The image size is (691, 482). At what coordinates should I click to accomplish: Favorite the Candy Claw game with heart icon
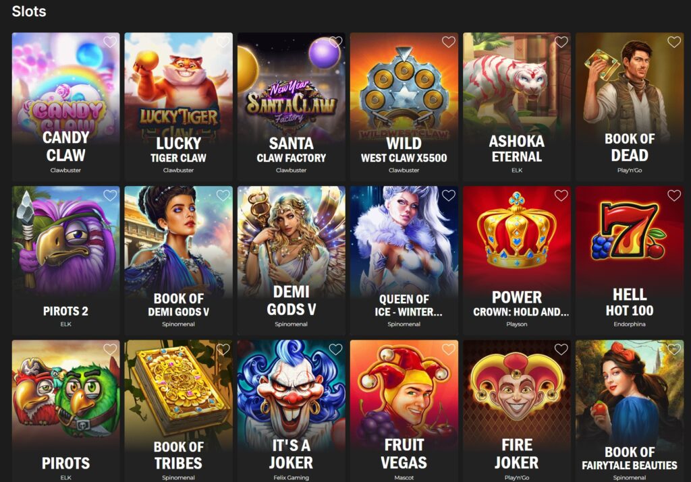[x=110, y=42]
